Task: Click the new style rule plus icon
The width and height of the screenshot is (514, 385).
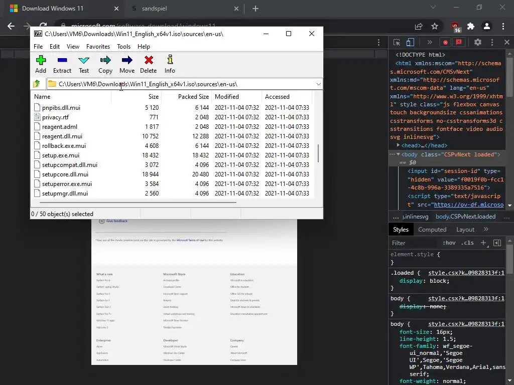Action: pos(484,243)
